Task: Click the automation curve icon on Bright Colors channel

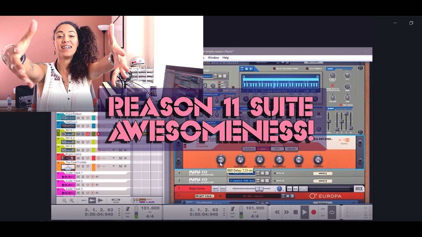Action: point(303,189)
